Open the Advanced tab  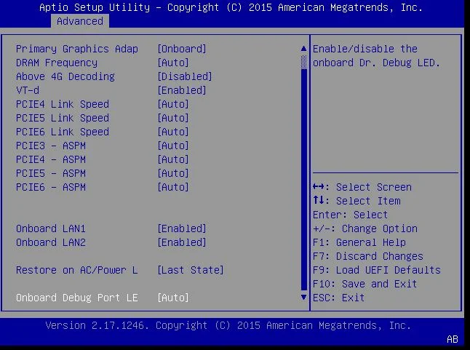point(80,21)
